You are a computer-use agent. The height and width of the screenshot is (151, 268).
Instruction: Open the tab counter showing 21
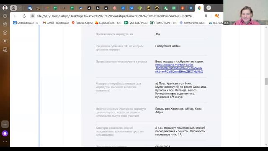pyautogui.click(x=13, y=8)
